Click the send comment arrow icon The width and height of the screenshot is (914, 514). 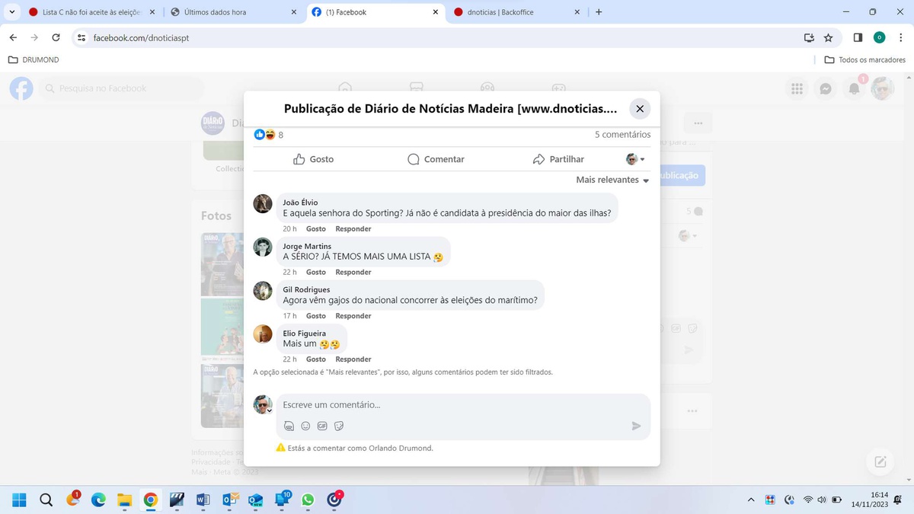click(636, 426)
